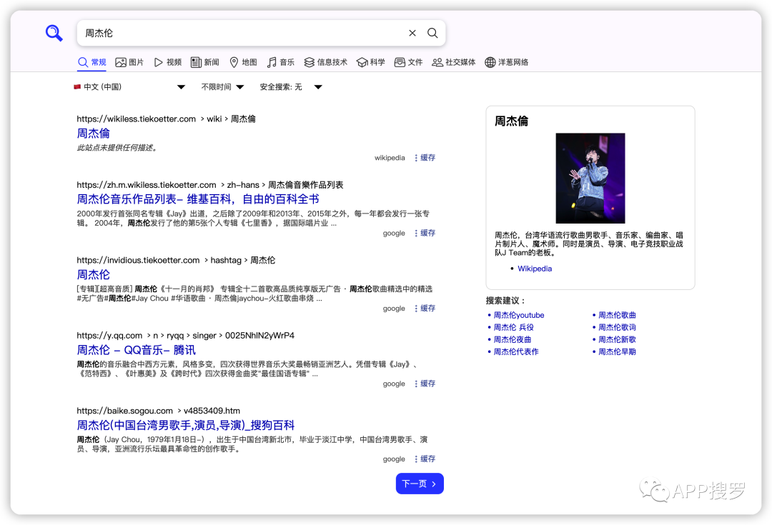Open 缓存 for the invidious result
772x525 pixels.
coord(425,308)
